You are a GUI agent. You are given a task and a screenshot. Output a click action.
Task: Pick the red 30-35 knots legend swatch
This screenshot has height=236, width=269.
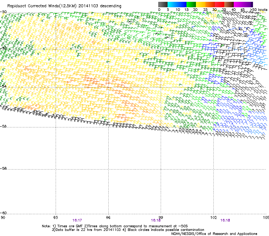(x=220, y=4)
